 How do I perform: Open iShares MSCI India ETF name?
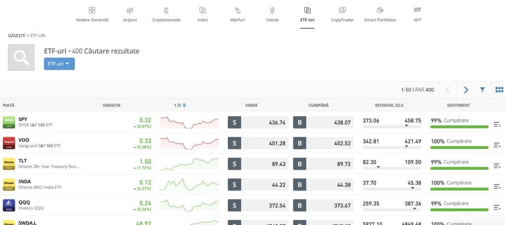point(40,187)
